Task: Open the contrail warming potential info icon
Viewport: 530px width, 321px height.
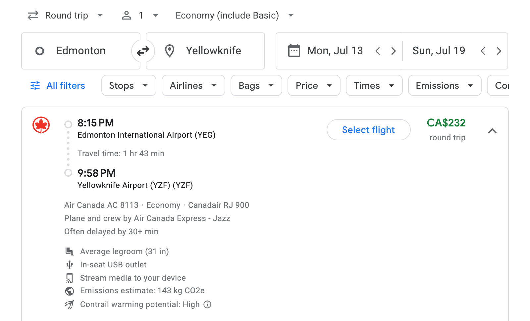Action: click(207, 304)
